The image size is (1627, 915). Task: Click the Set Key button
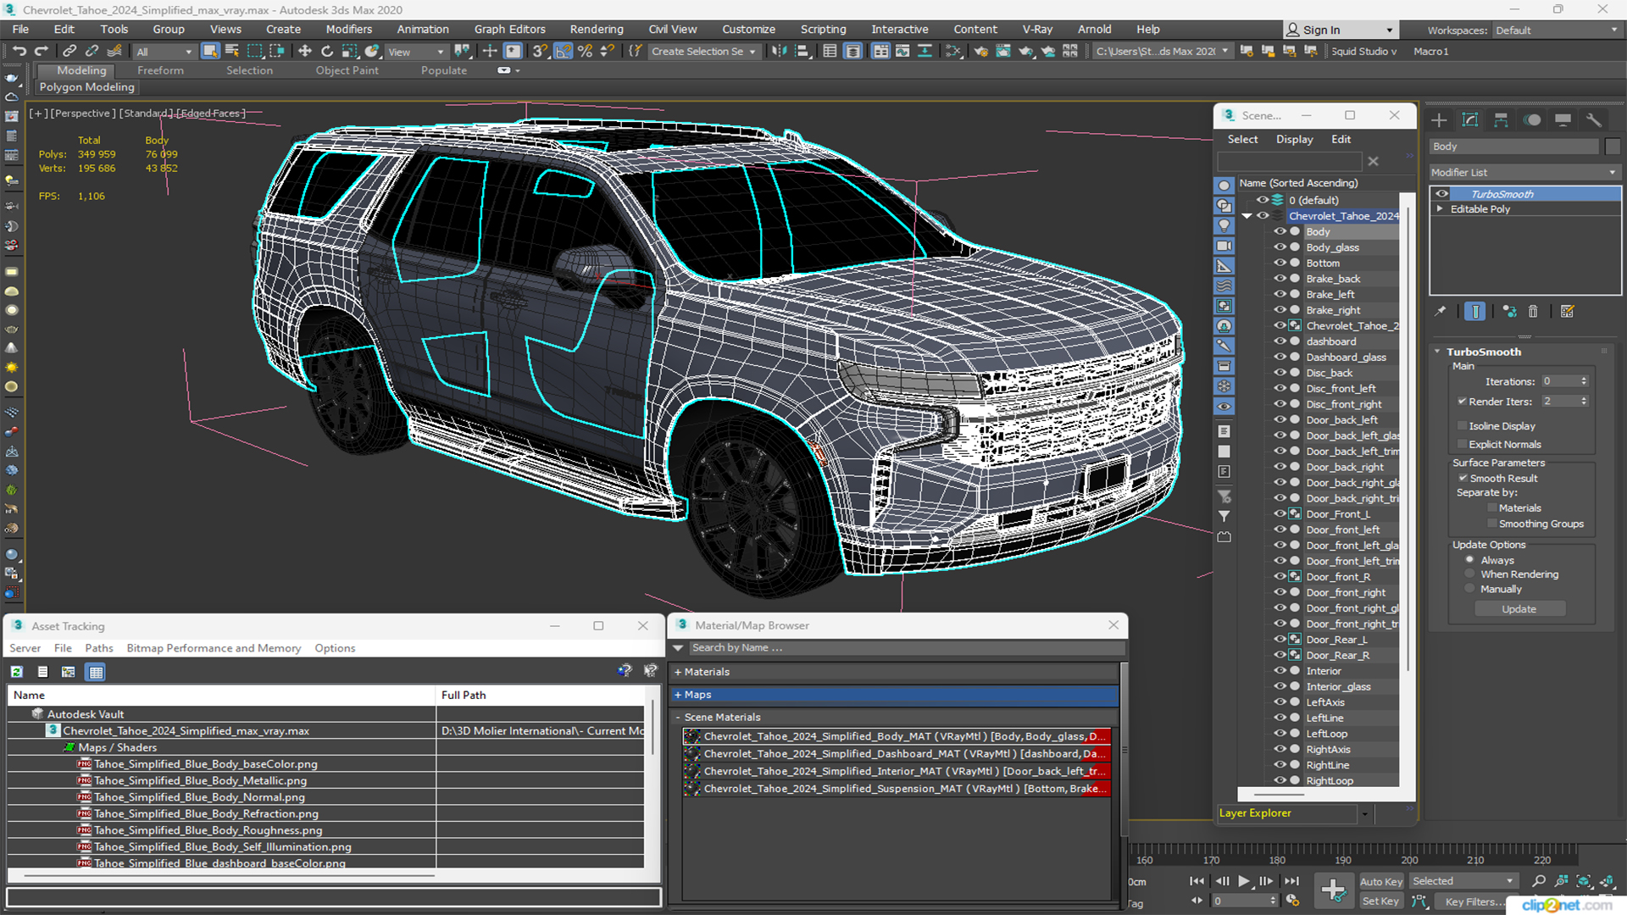point(1380,901)
